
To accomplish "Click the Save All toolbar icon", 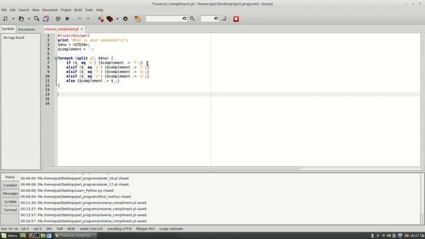I will (46, 19).
